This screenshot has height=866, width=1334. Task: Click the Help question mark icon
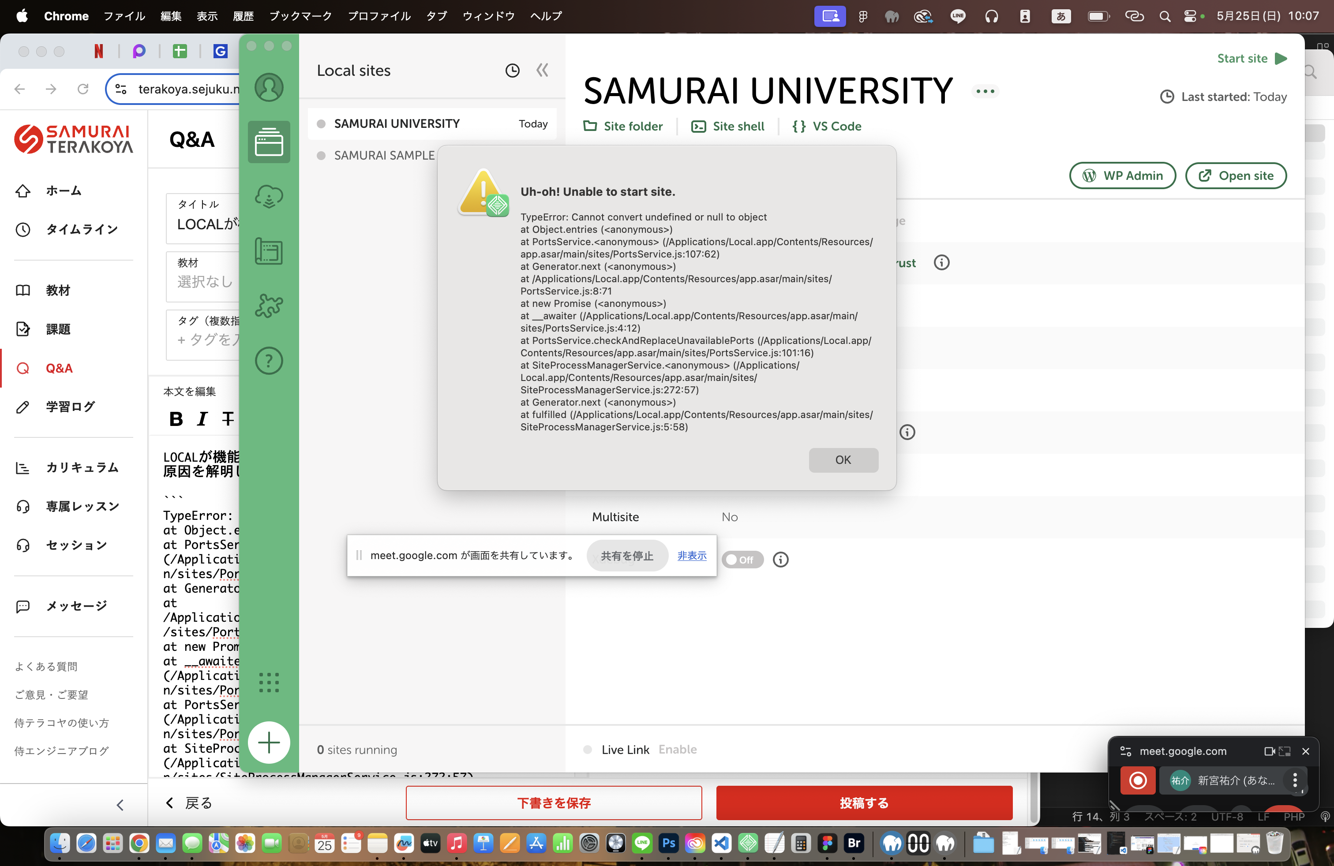tap(269, 360)
